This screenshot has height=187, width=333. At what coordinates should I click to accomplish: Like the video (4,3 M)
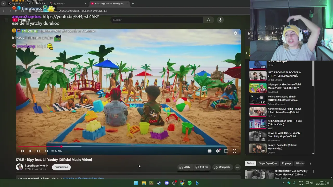(185, 167)
